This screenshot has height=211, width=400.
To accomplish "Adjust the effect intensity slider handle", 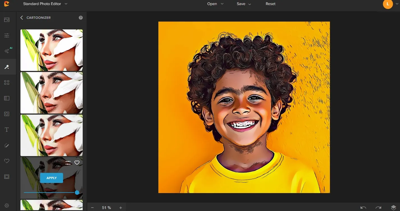I will click(77, 193).
